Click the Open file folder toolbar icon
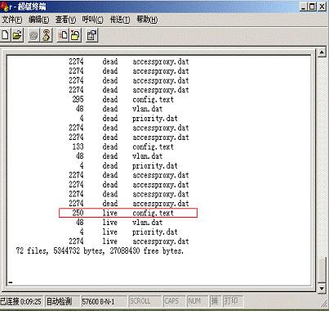The image size is (329, 311). click(17, 35)
